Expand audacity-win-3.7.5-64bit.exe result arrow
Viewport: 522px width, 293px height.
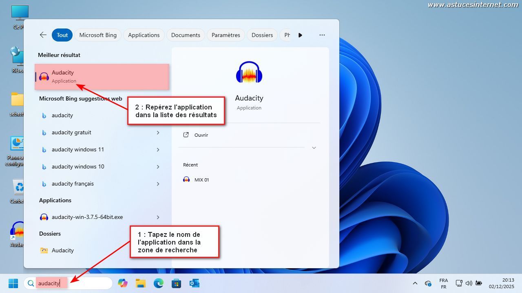click(158, 217)
